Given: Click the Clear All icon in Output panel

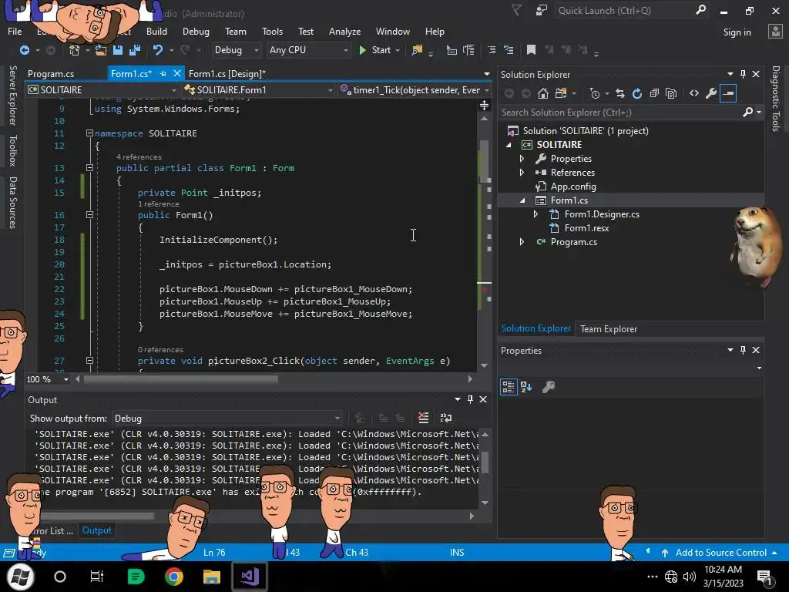Looking at the screenshot, I should click(424, 418).
